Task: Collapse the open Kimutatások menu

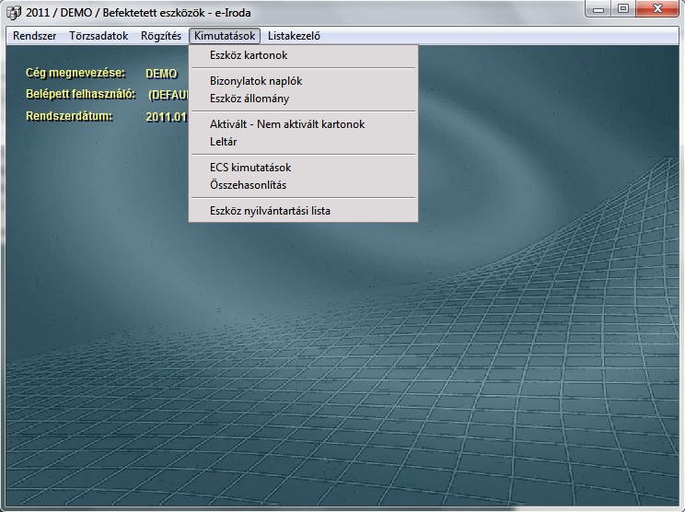Action: (226, 36)
